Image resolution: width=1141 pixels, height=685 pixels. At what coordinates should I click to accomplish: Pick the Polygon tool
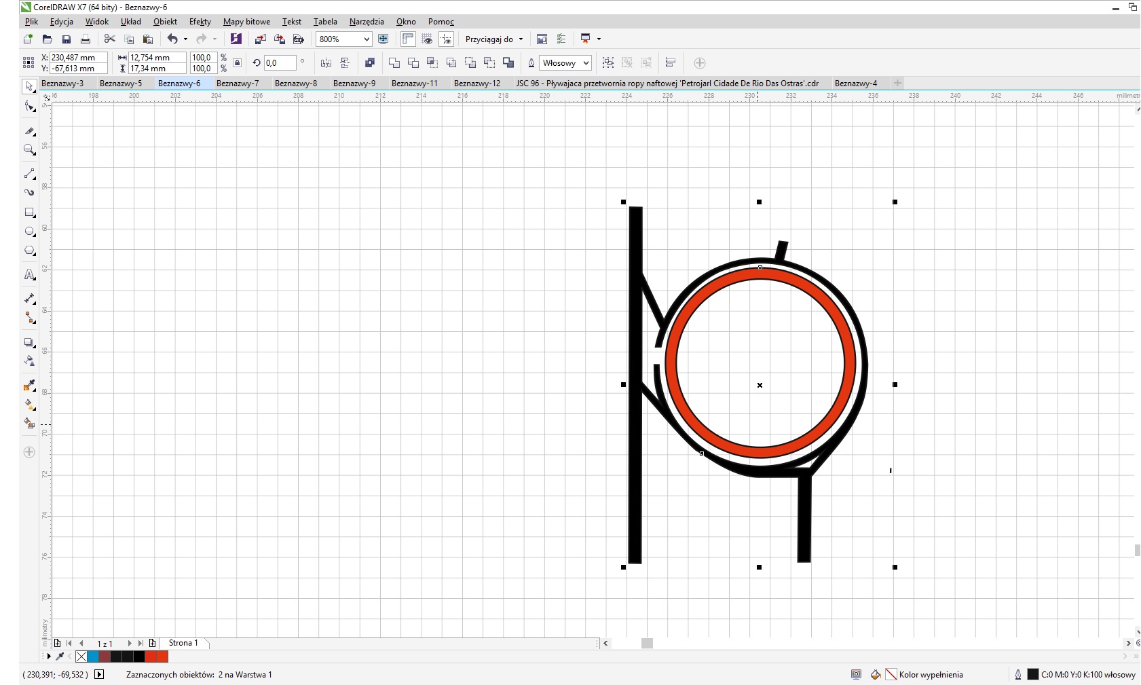[x=29, y=251]
